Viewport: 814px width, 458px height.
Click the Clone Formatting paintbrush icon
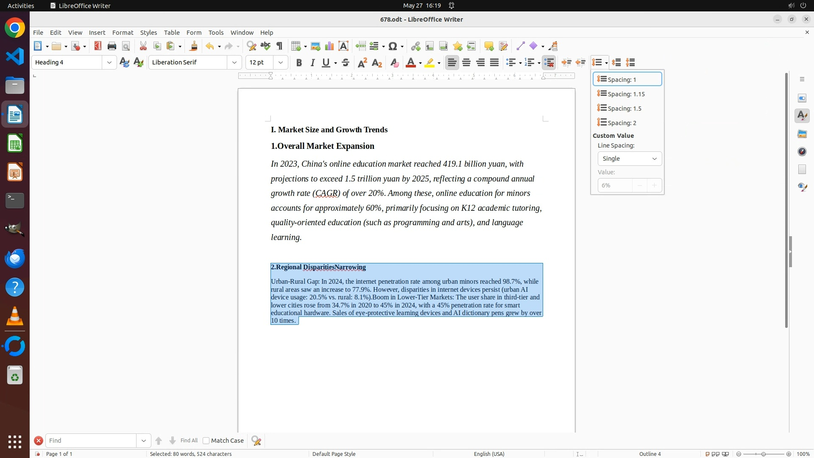[x=194, y=46]
